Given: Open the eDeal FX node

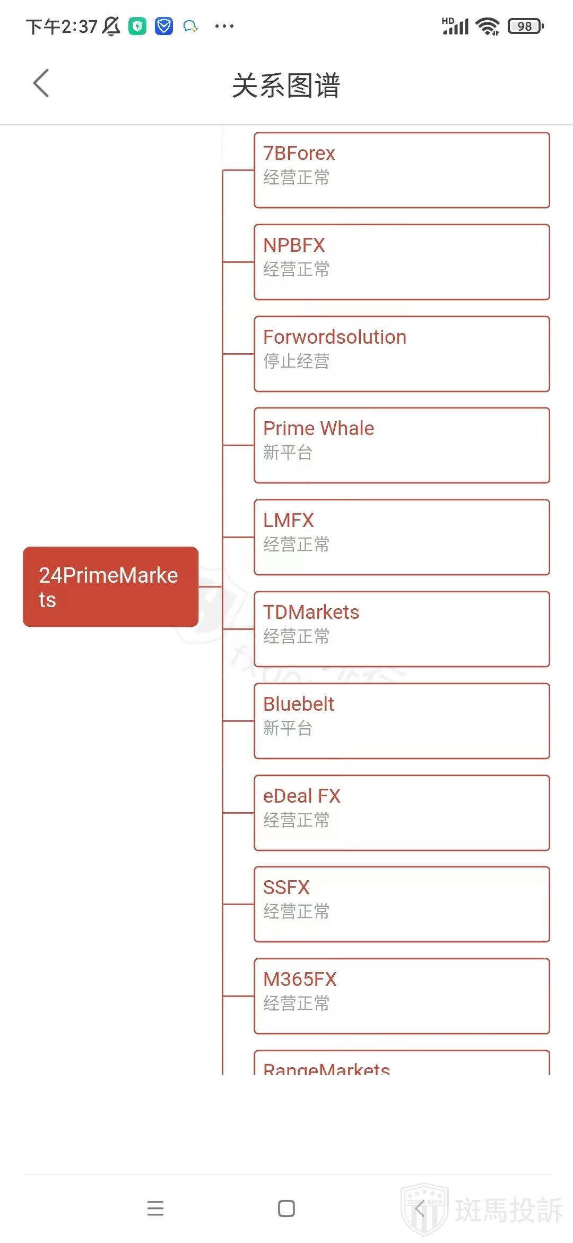Looking at the screenshot, I should tap(402, 813).
